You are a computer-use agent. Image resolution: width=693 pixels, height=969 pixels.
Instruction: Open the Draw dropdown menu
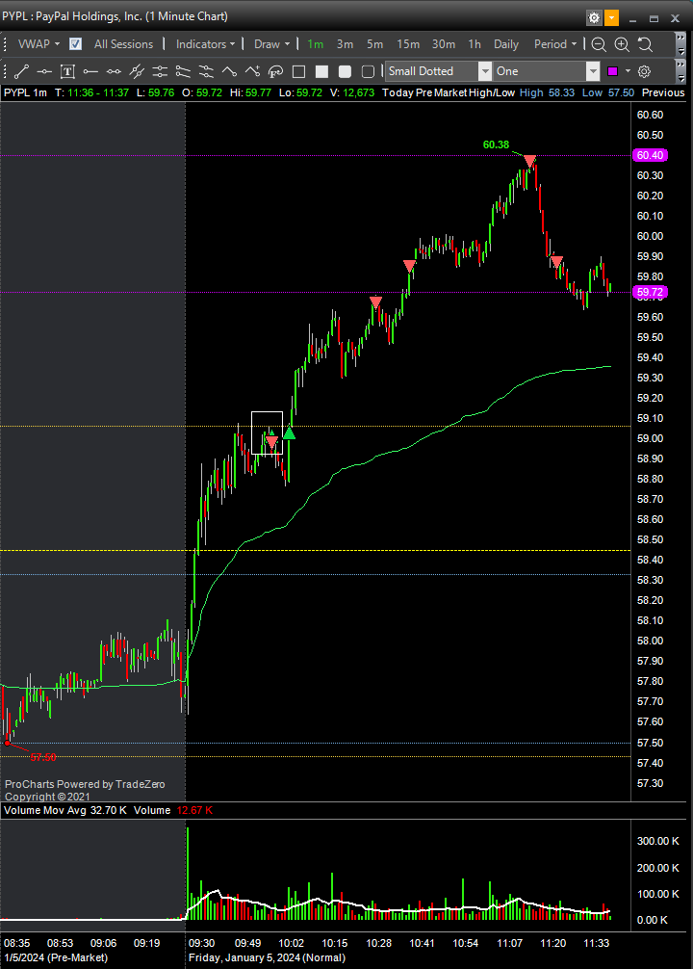[x=271, y=44]
